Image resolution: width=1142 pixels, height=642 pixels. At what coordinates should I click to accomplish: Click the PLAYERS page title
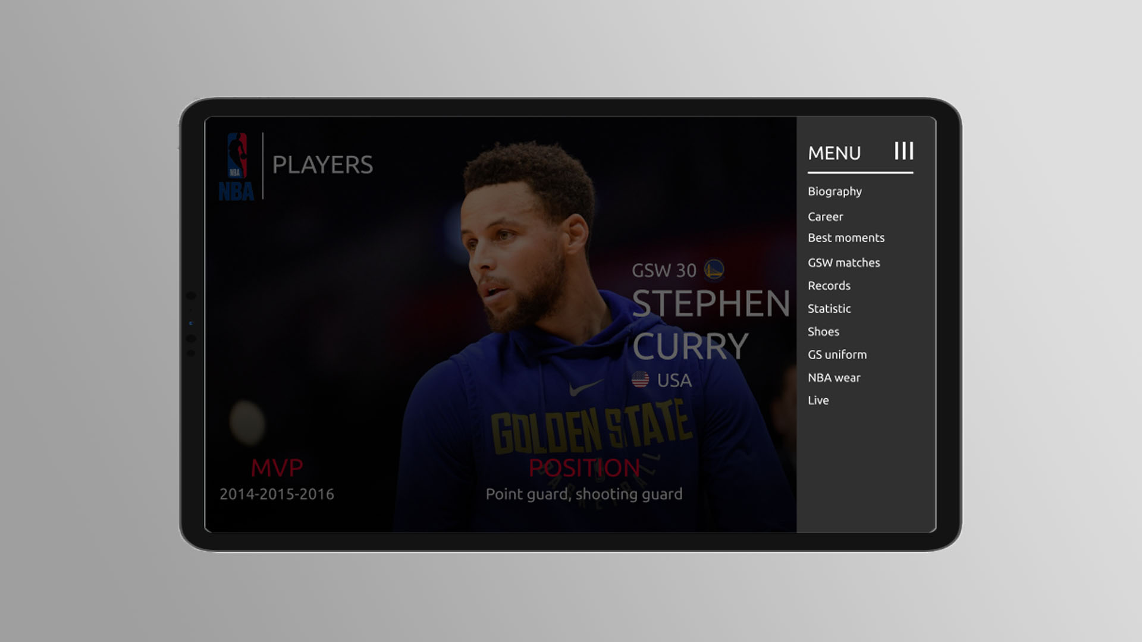click(x=322, y=165)
